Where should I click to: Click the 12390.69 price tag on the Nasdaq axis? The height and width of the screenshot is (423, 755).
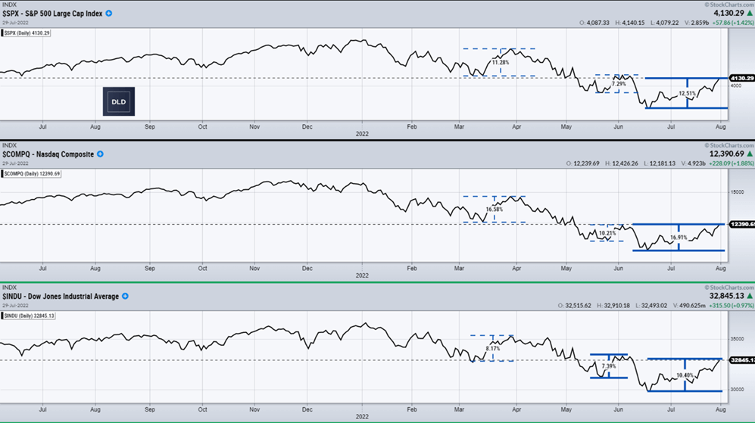741,224
